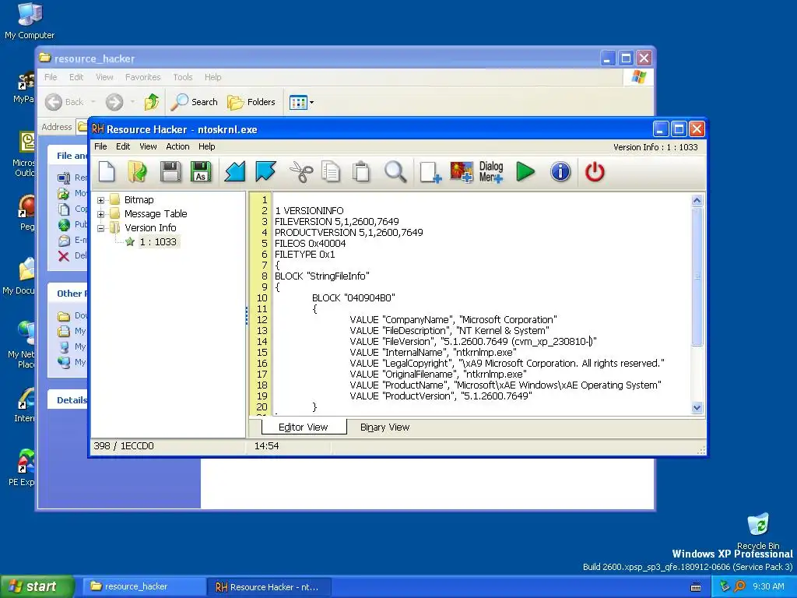
Task: Click Folders button in resource_hacker folder window
Action: (x=251, y=102)
